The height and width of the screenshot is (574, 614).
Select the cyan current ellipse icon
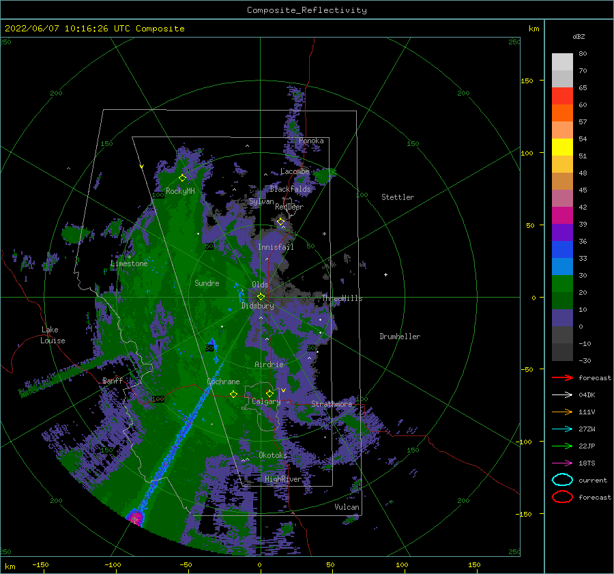point(562,480)
